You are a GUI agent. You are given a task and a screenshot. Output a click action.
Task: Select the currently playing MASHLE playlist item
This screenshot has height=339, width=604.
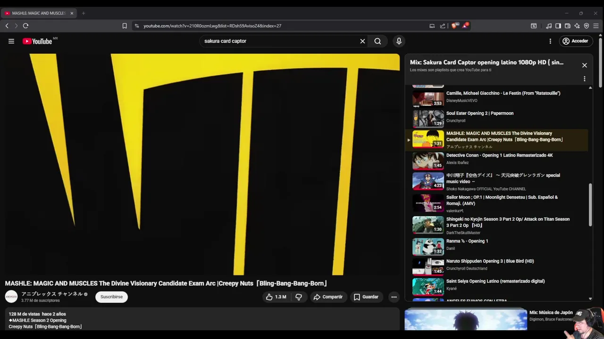click(x=498, y=140)
